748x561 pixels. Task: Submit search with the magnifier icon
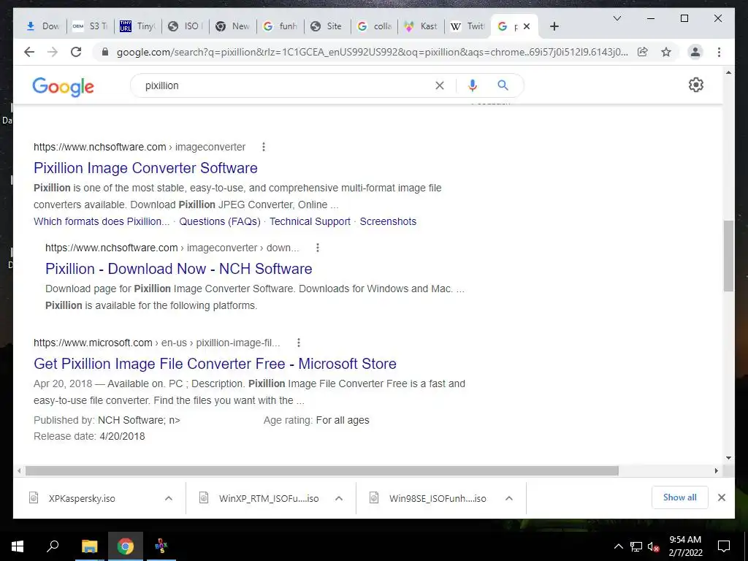[503, 85]
